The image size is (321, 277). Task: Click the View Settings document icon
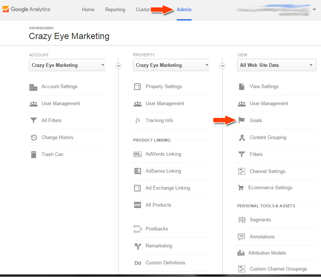[x=241, y=87]
